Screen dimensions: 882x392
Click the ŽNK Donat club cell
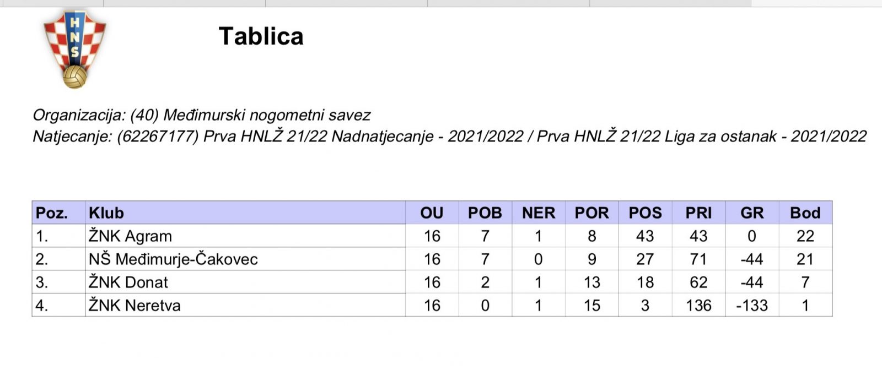[128, 282]
